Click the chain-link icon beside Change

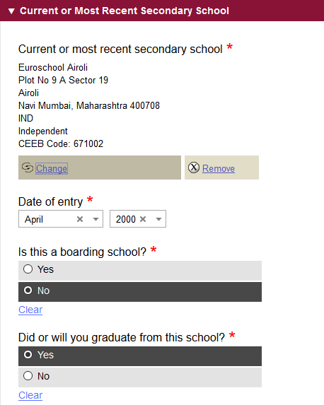pos(27,168)
